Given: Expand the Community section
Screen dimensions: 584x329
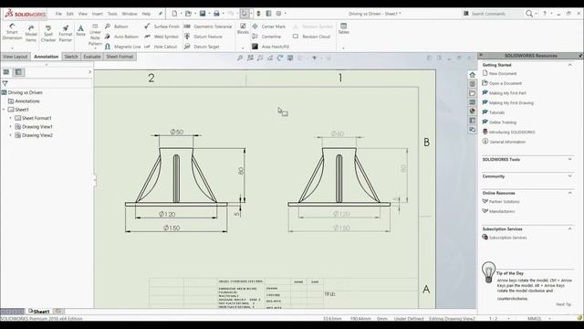Looking at the screenshot, I should (x=569, y=176).
